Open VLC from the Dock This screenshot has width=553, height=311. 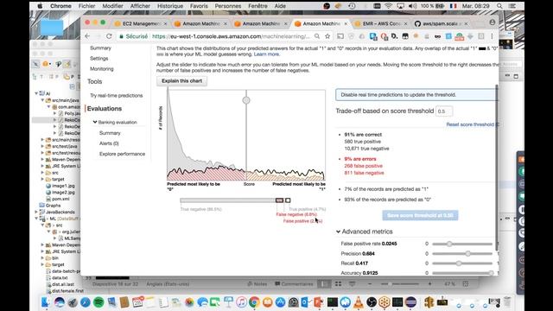pyautogui.click(x=359, y=302)
